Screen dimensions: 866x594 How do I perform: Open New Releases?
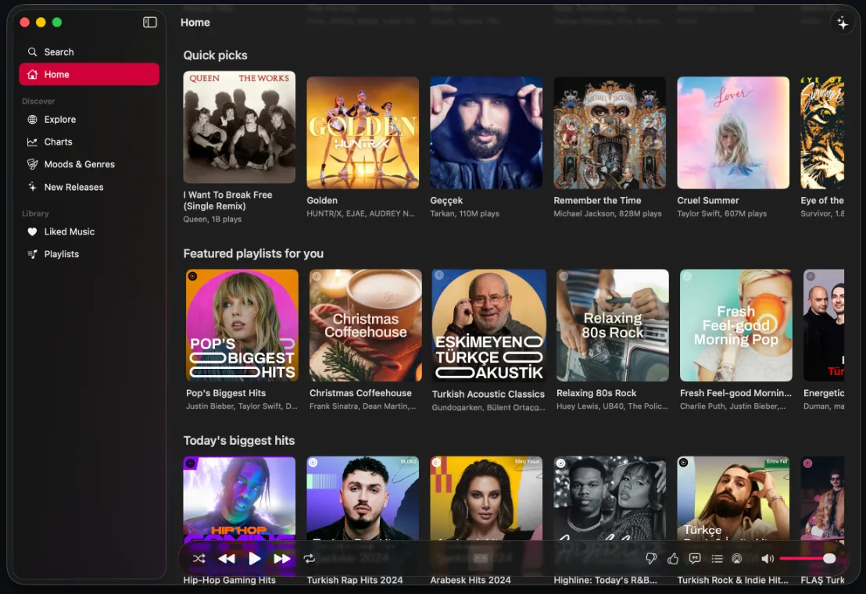click(89, 187)
